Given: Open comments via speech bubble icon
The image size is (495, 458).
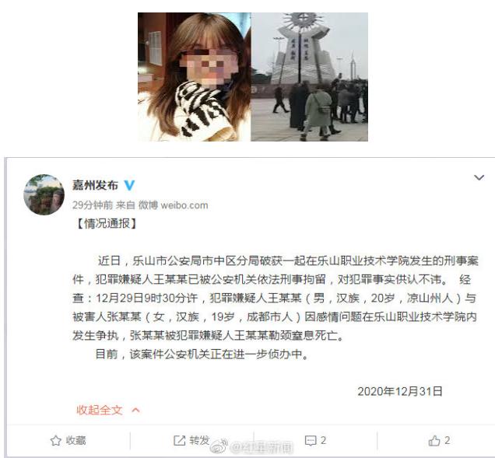Looking at the screenshot, I should 311,441.
